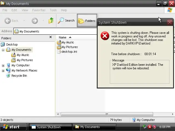Open Forward history dropdown arrow
Image resolution: width=175 pixels, height=131 pixels.
(x=43, y=21)
